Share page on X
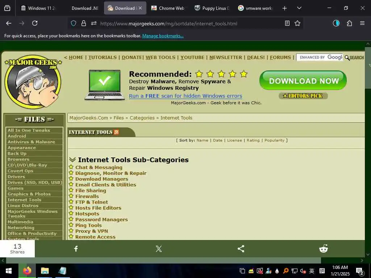Viewport: 371px width, 278px height. 159,249
